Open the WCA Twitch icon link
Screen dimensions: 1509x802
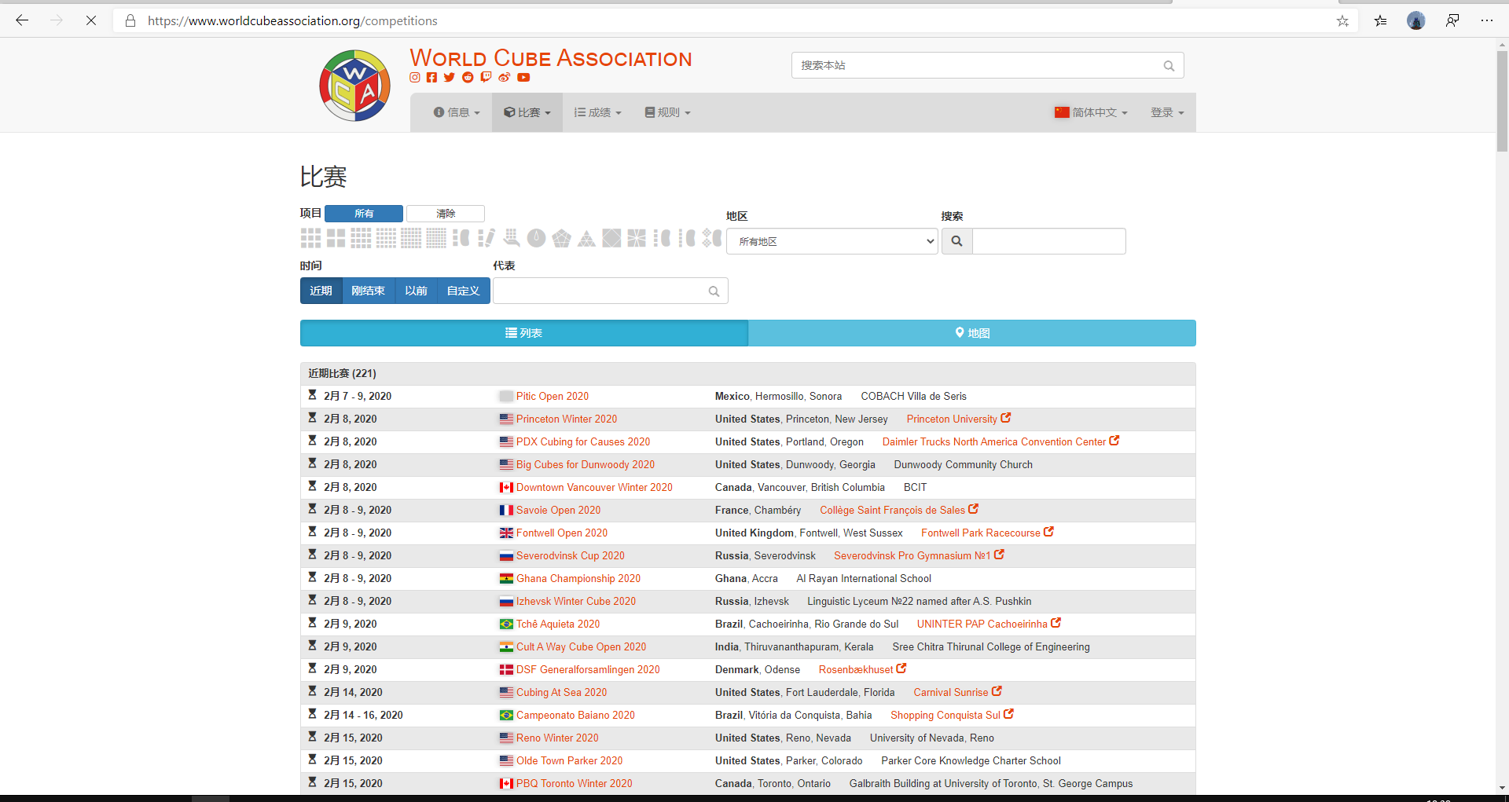(x=486, y=77)
